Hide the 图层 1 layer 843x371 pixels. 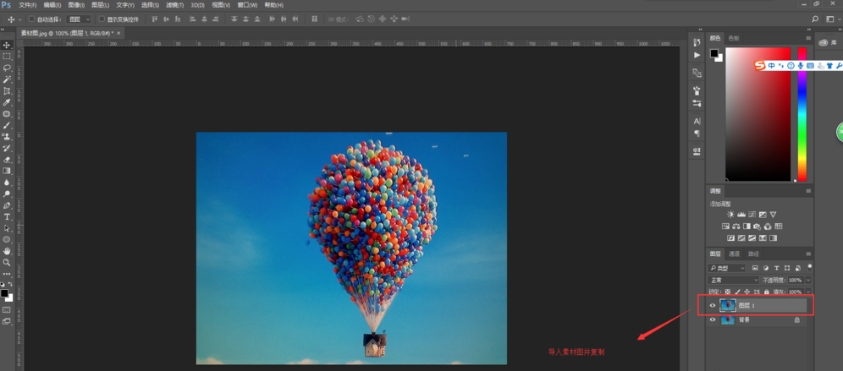(713, 306)
